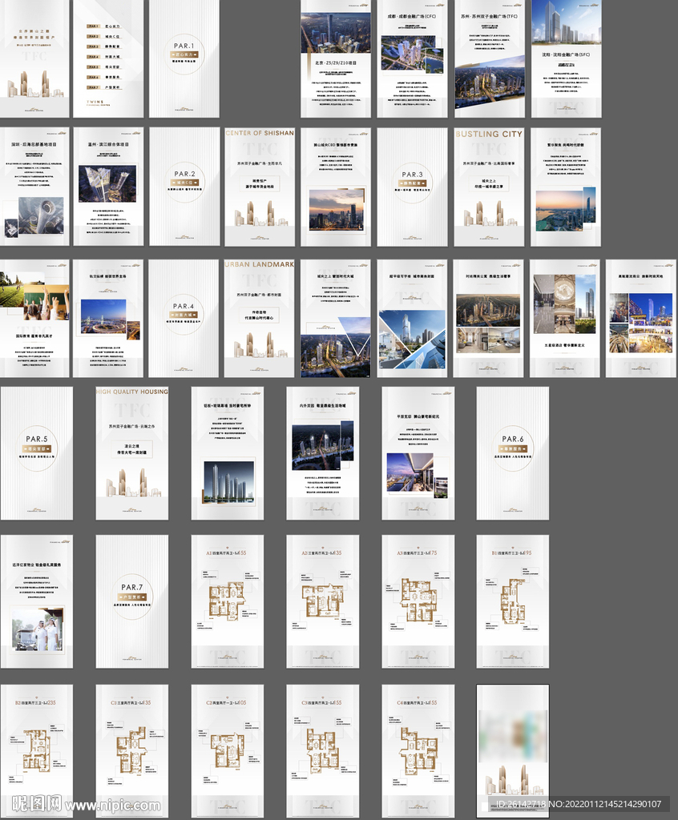This screenshot has width=678, height=820.
Task: Open the C1 floor plan page
Action: [x=132, y=751]
